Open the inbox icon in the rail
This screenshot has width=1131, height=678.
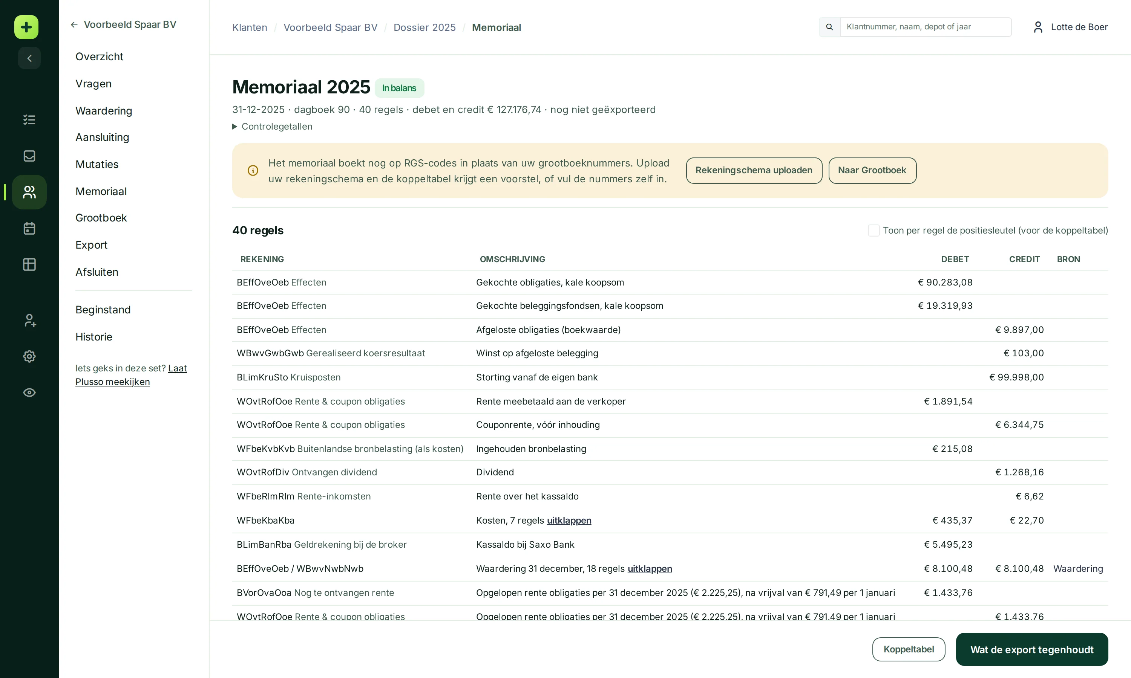coord(29,156)
